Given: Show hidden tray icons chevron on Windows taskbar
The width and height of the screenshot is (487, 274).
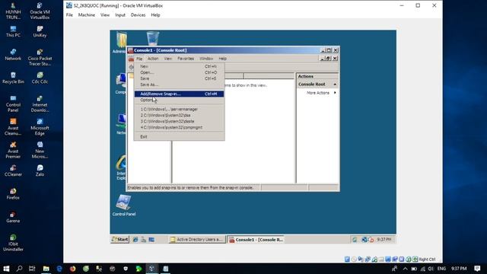Looking at the screenshot, I should 405,269.
